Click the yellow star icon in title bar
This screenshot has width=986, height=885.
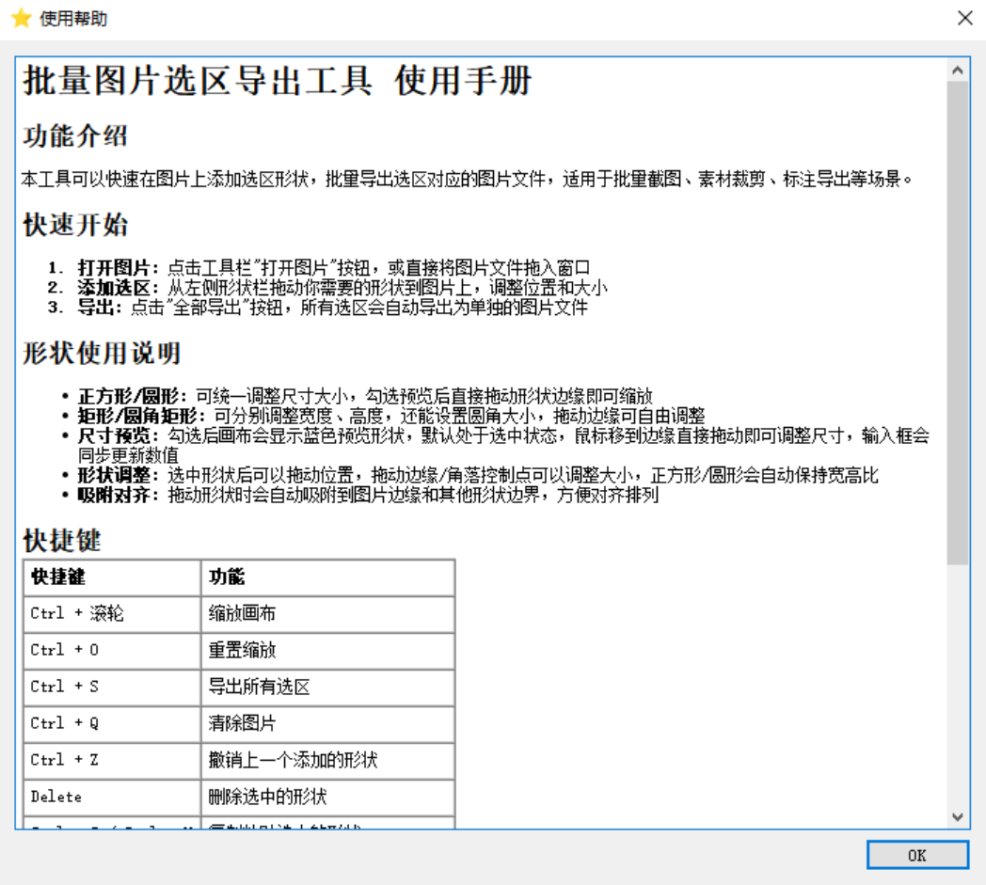click(x=21, y=18)
